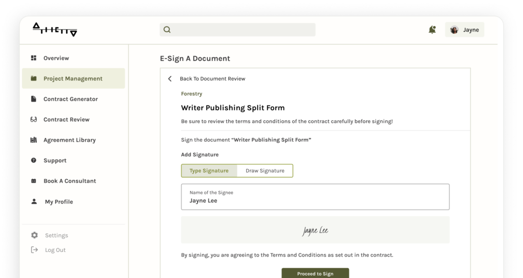Go to My Profile in sidebar
The height and width of the screenshot is (278, 523).
click(x=59, y=201)
